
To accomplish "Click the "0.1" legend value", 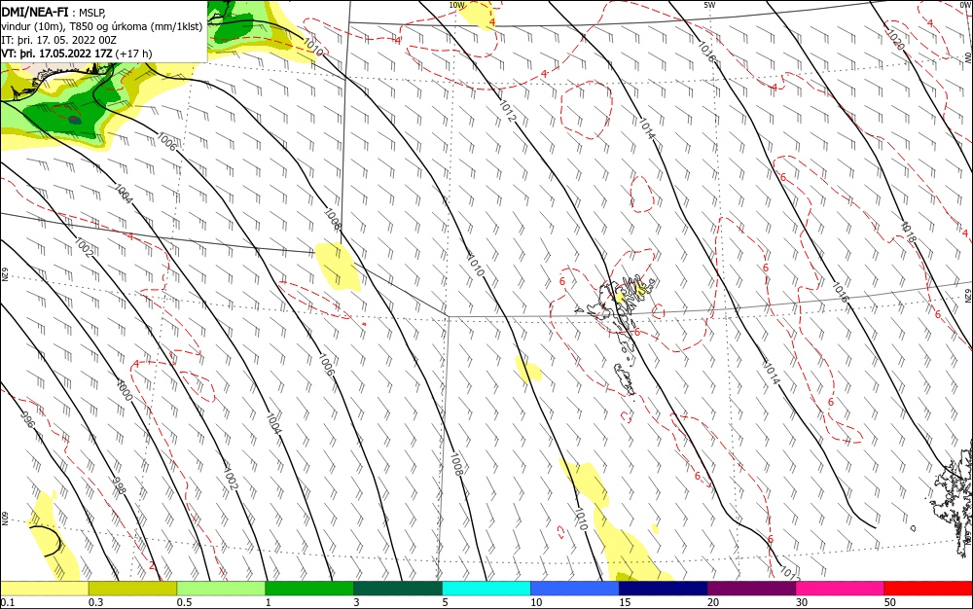I will [8, 602].
